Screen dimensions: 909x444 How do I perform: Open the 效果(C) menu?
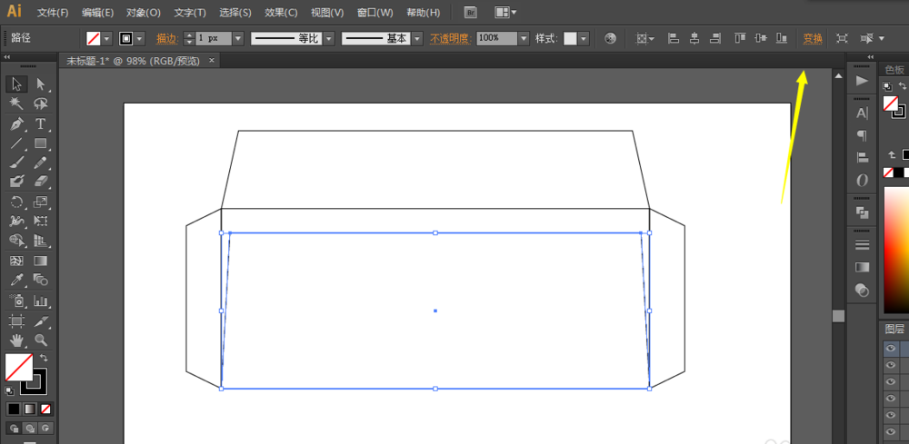pos(281,13)
